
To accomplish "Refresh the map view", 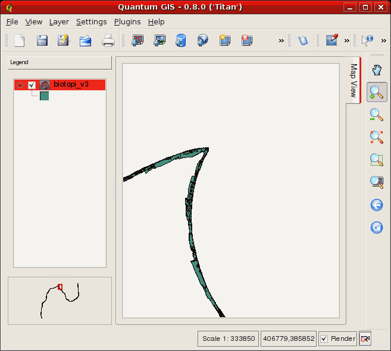I will tap(377, 227).
